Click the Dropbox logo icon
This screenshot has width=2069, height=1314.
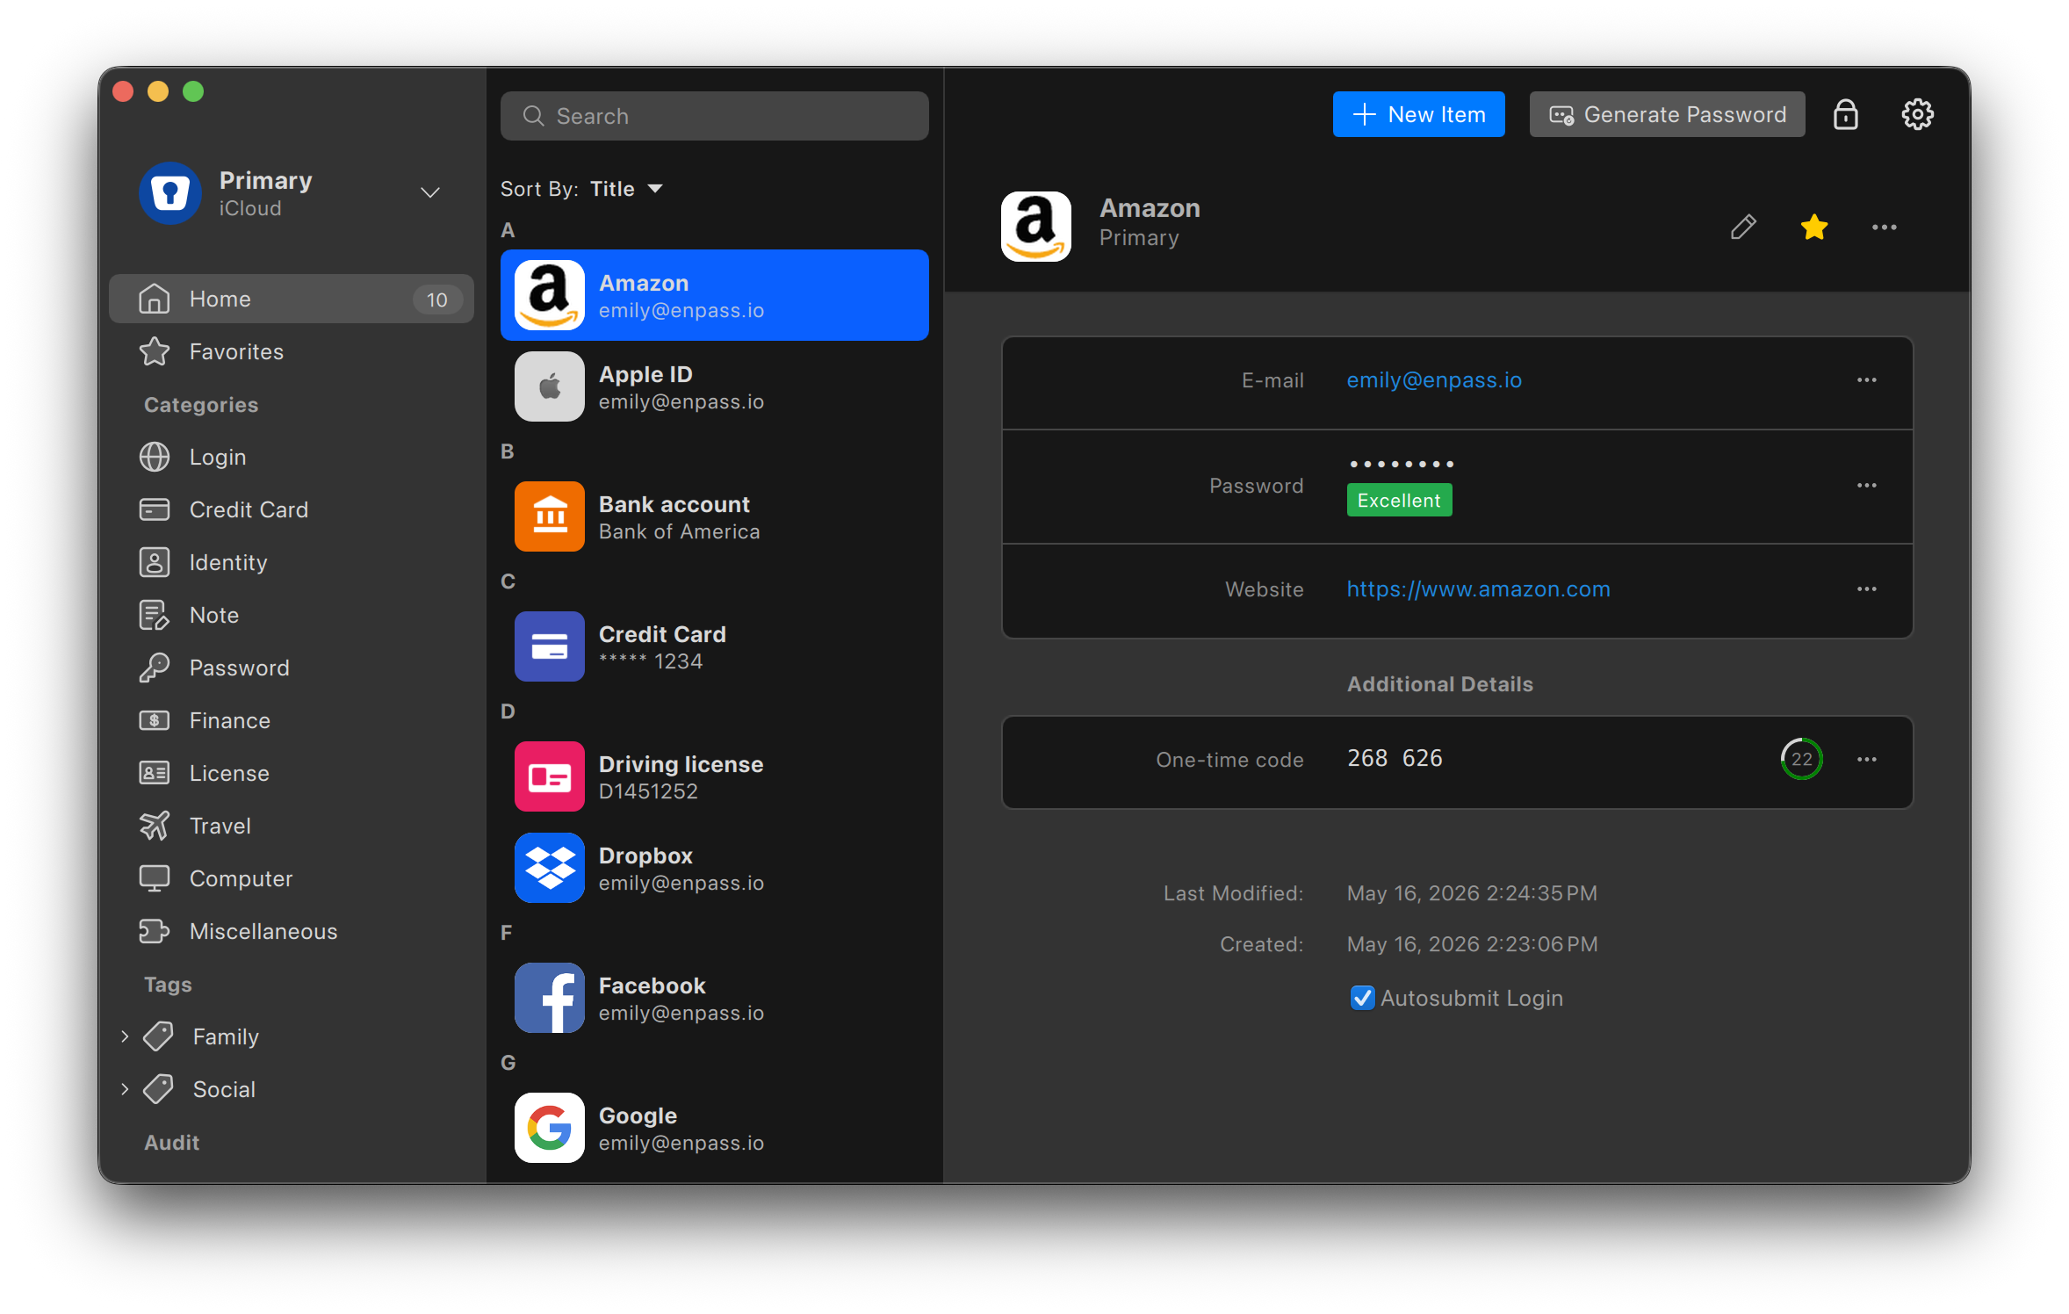point(550,868)
